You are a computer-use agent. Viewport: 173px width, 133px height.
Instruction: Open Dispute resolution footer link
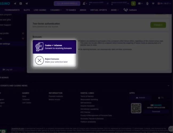pos(88,106)
